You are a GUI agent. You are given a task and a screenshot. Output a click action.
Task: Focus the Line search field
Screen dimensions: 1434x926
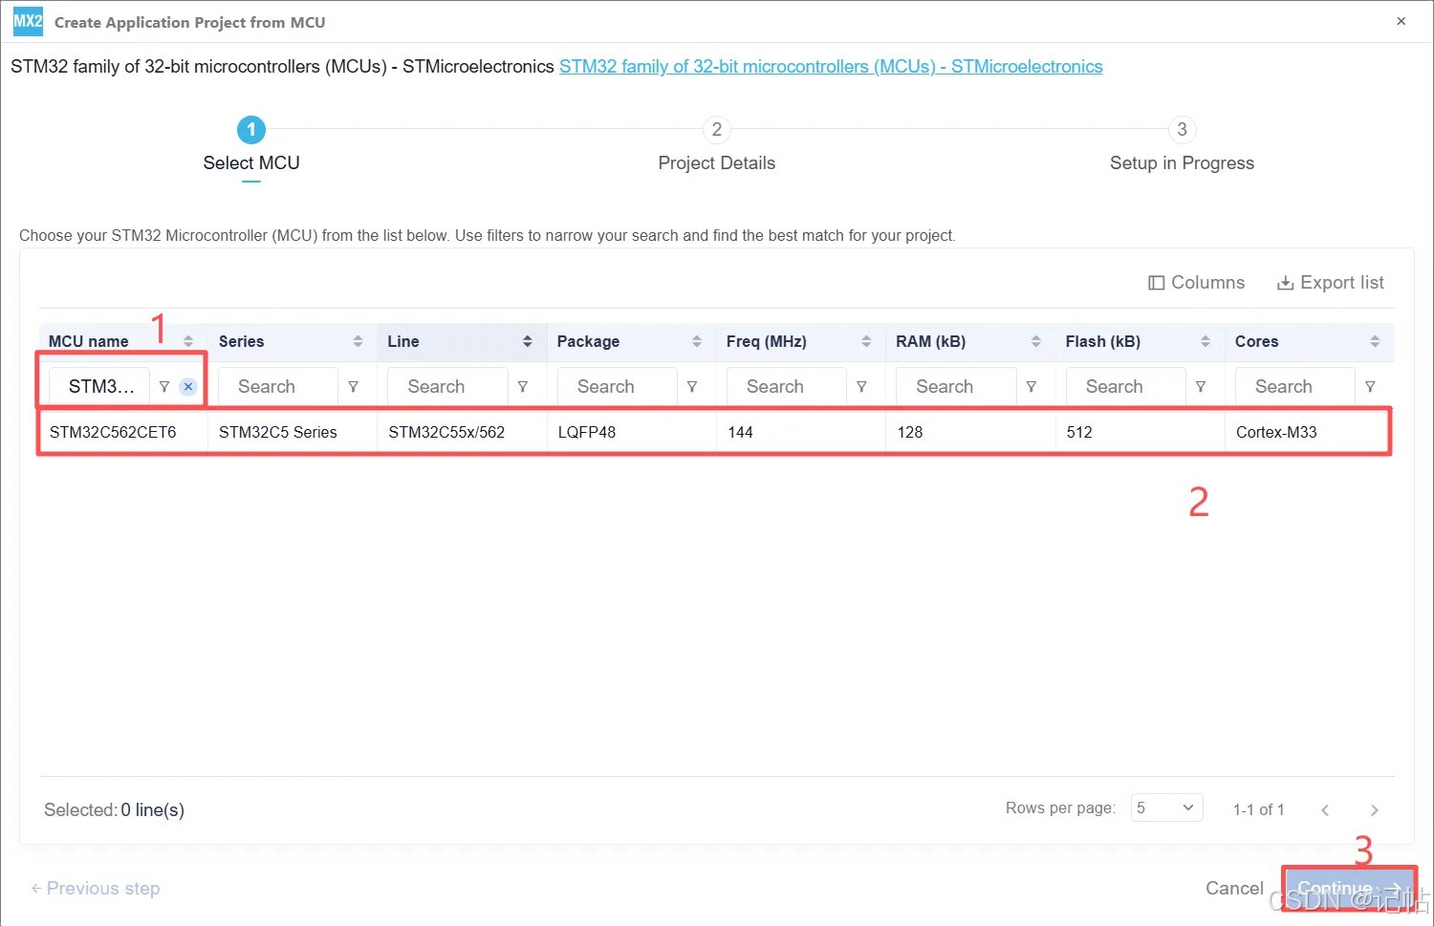coord(447,386)
